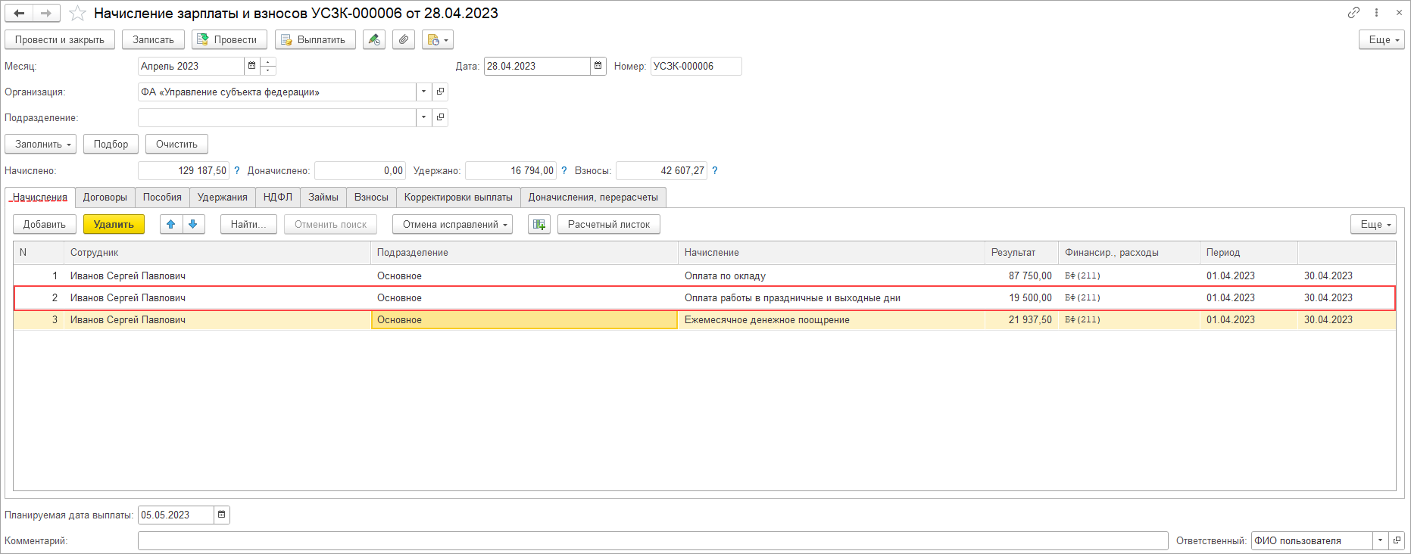This screenshot has height=554, width=1411.
Task: Click the Номер input field
Action: (696, 66)
